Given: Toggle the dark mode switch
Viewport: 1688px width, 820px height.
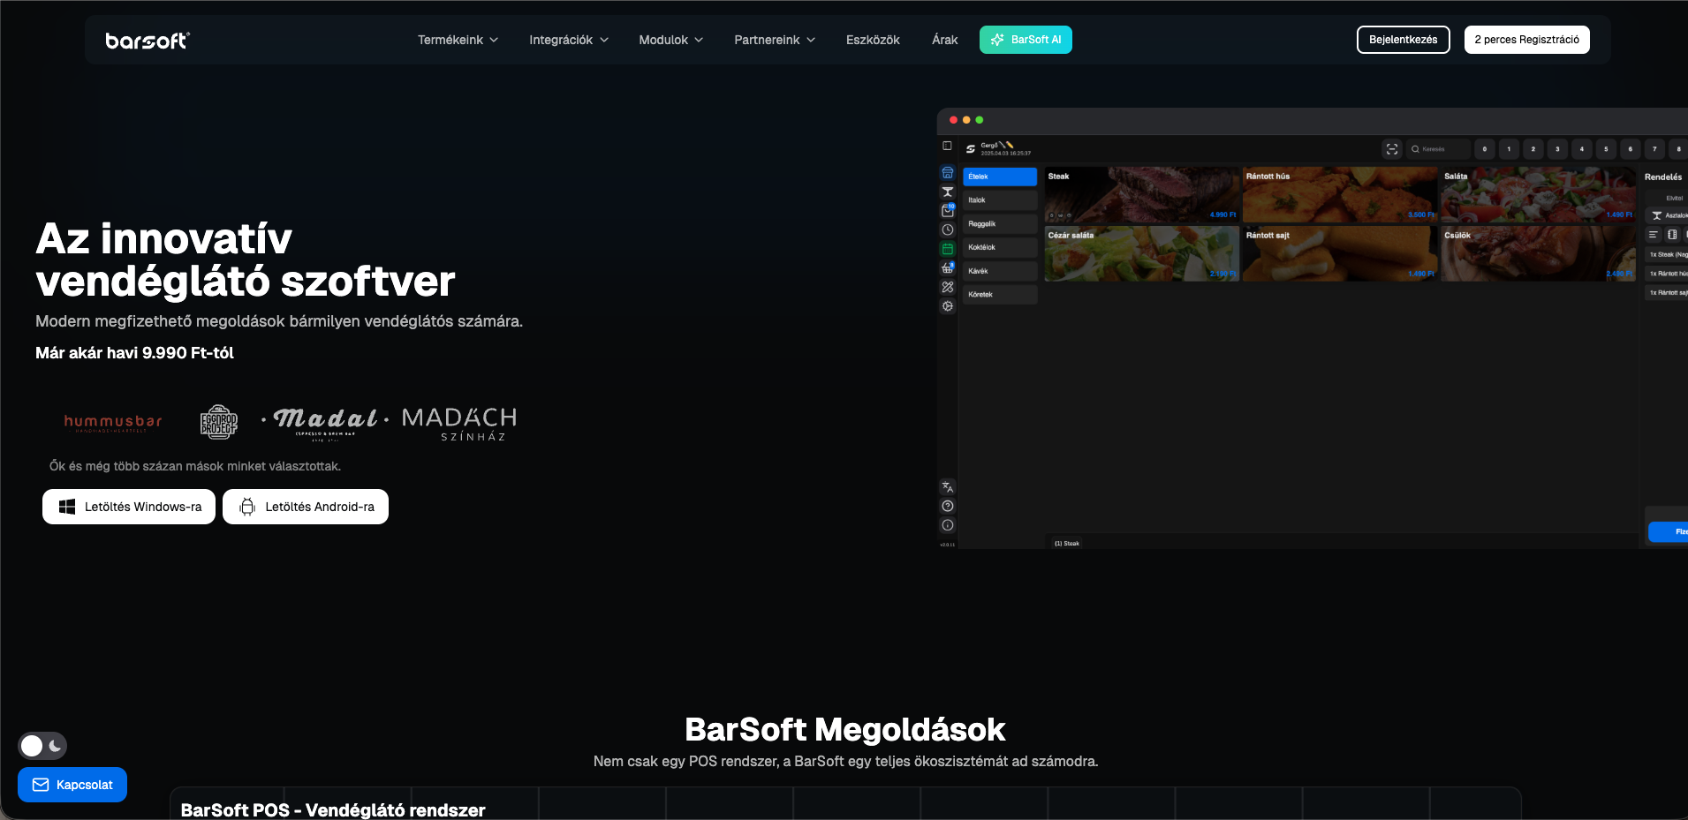Looking at the screenshot, I should [x=42, y=746].
